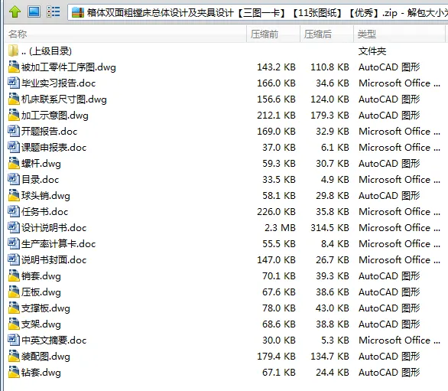Screen dimensions: 448x391
Task: Click DWG icon of 被加工零件工序图.dwg
Action: point(14,67)
